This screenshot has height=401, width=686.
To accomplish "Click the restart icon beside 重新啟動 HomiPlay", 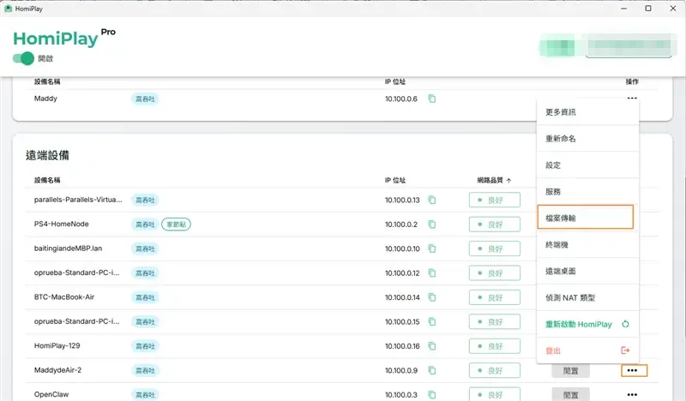I will coord(625,324).
